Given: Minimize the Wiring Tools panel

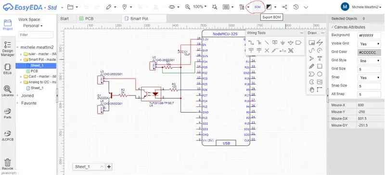Looking at the screenshot, I should [x=301, y=33].
